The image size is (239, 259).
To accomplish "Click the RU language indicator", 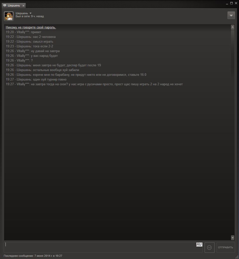I will [x=199, y=245].
